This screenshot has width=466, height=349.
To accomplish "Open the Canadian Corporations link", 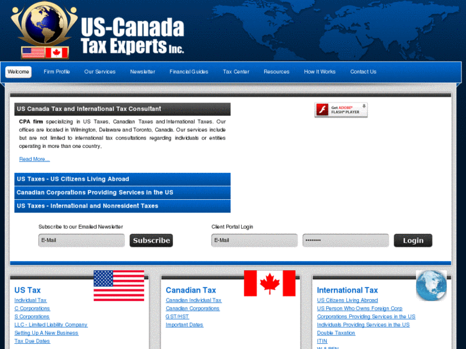I will pos(192,309).
